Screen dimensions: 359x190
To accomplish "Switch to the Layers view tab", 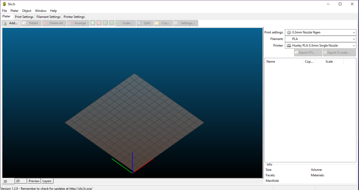I will 47,181.
